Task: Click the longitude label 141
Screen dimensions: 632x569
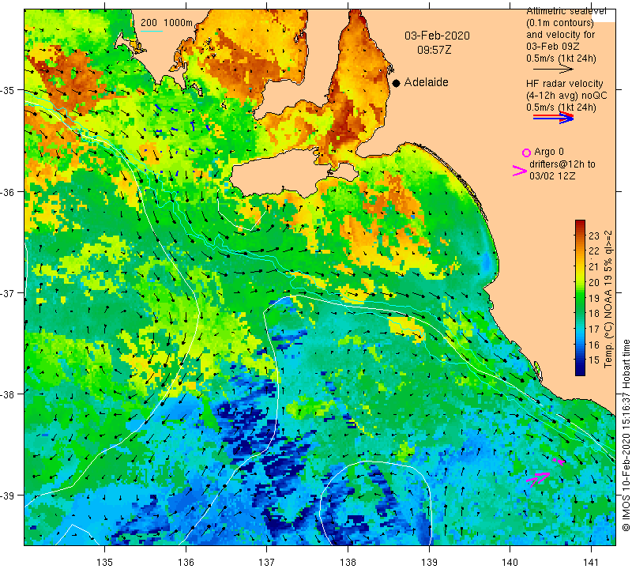Action: [591, 562]
